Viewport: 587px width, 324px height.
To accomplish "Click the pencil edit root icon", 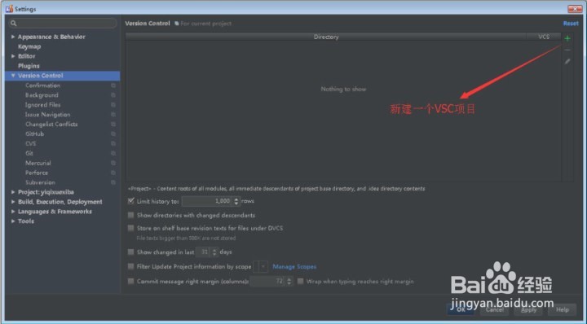I will click(567, 61).
